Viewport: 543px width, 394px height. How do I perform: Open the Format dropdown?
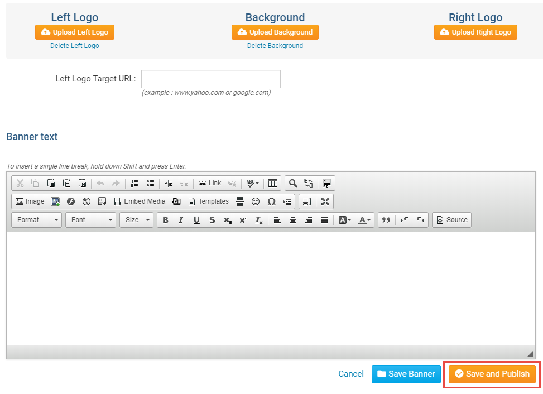coord(37,220)
